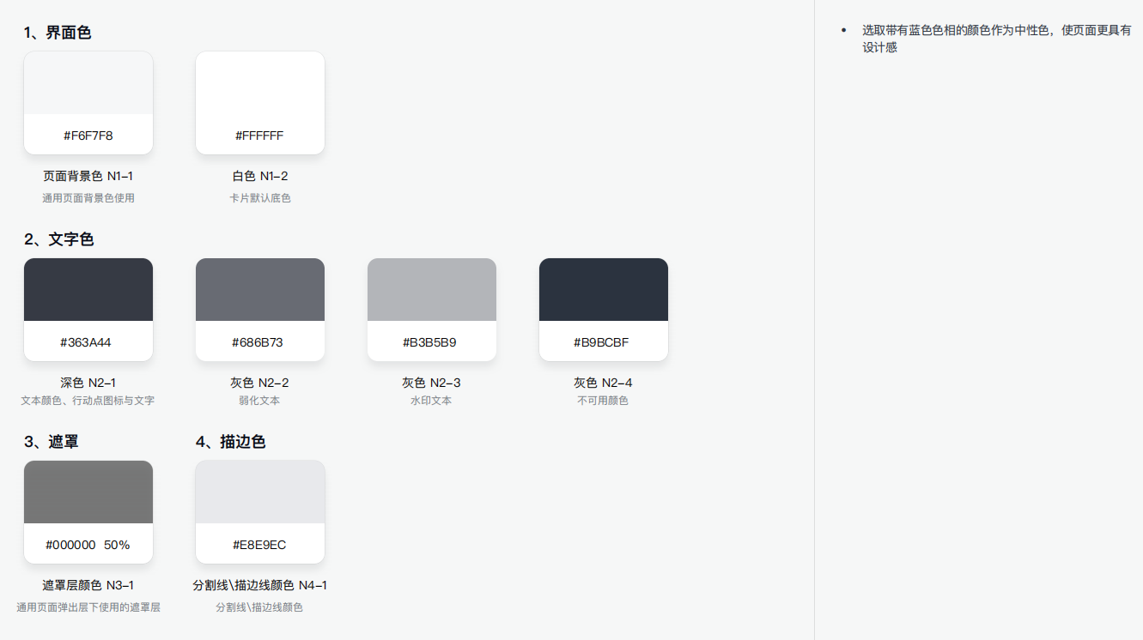Screen dimensions: 1143x640
Task: Click the note starting with '选取带有蓝色色相的颜色'
Action: click(x=997, y=39)
